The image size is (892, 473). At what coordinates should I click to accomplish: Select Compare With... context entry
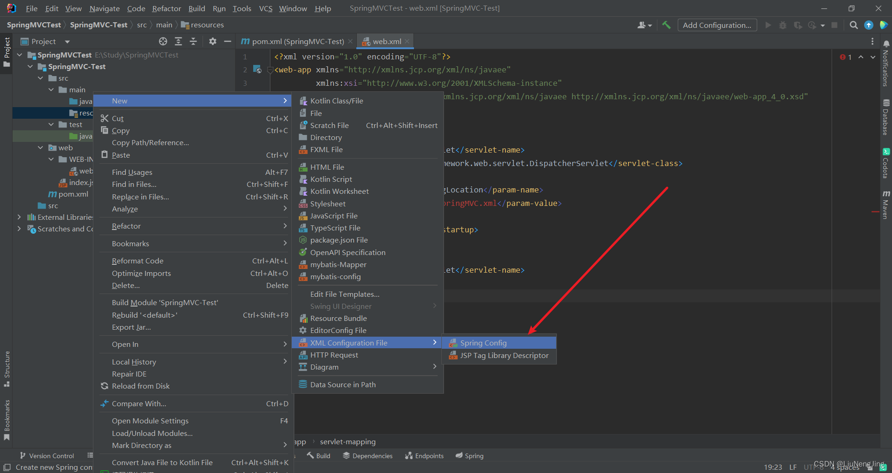[x=192, y=404]
